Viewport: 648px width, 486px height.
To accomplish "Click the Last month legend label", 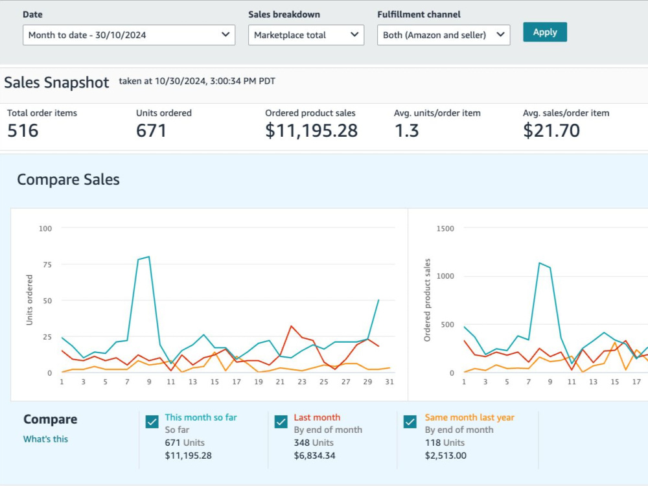I will point(317,417).
